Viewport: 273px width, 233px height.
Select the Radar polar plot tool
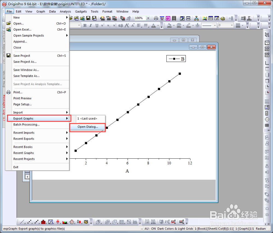tap(72, 222)
